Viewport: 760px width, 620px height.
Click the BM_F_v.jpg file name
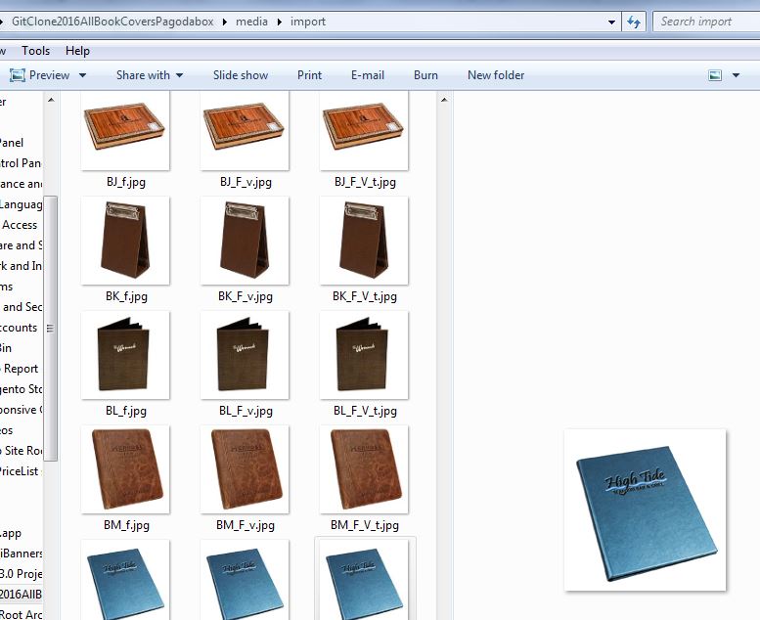coord(246,525)
